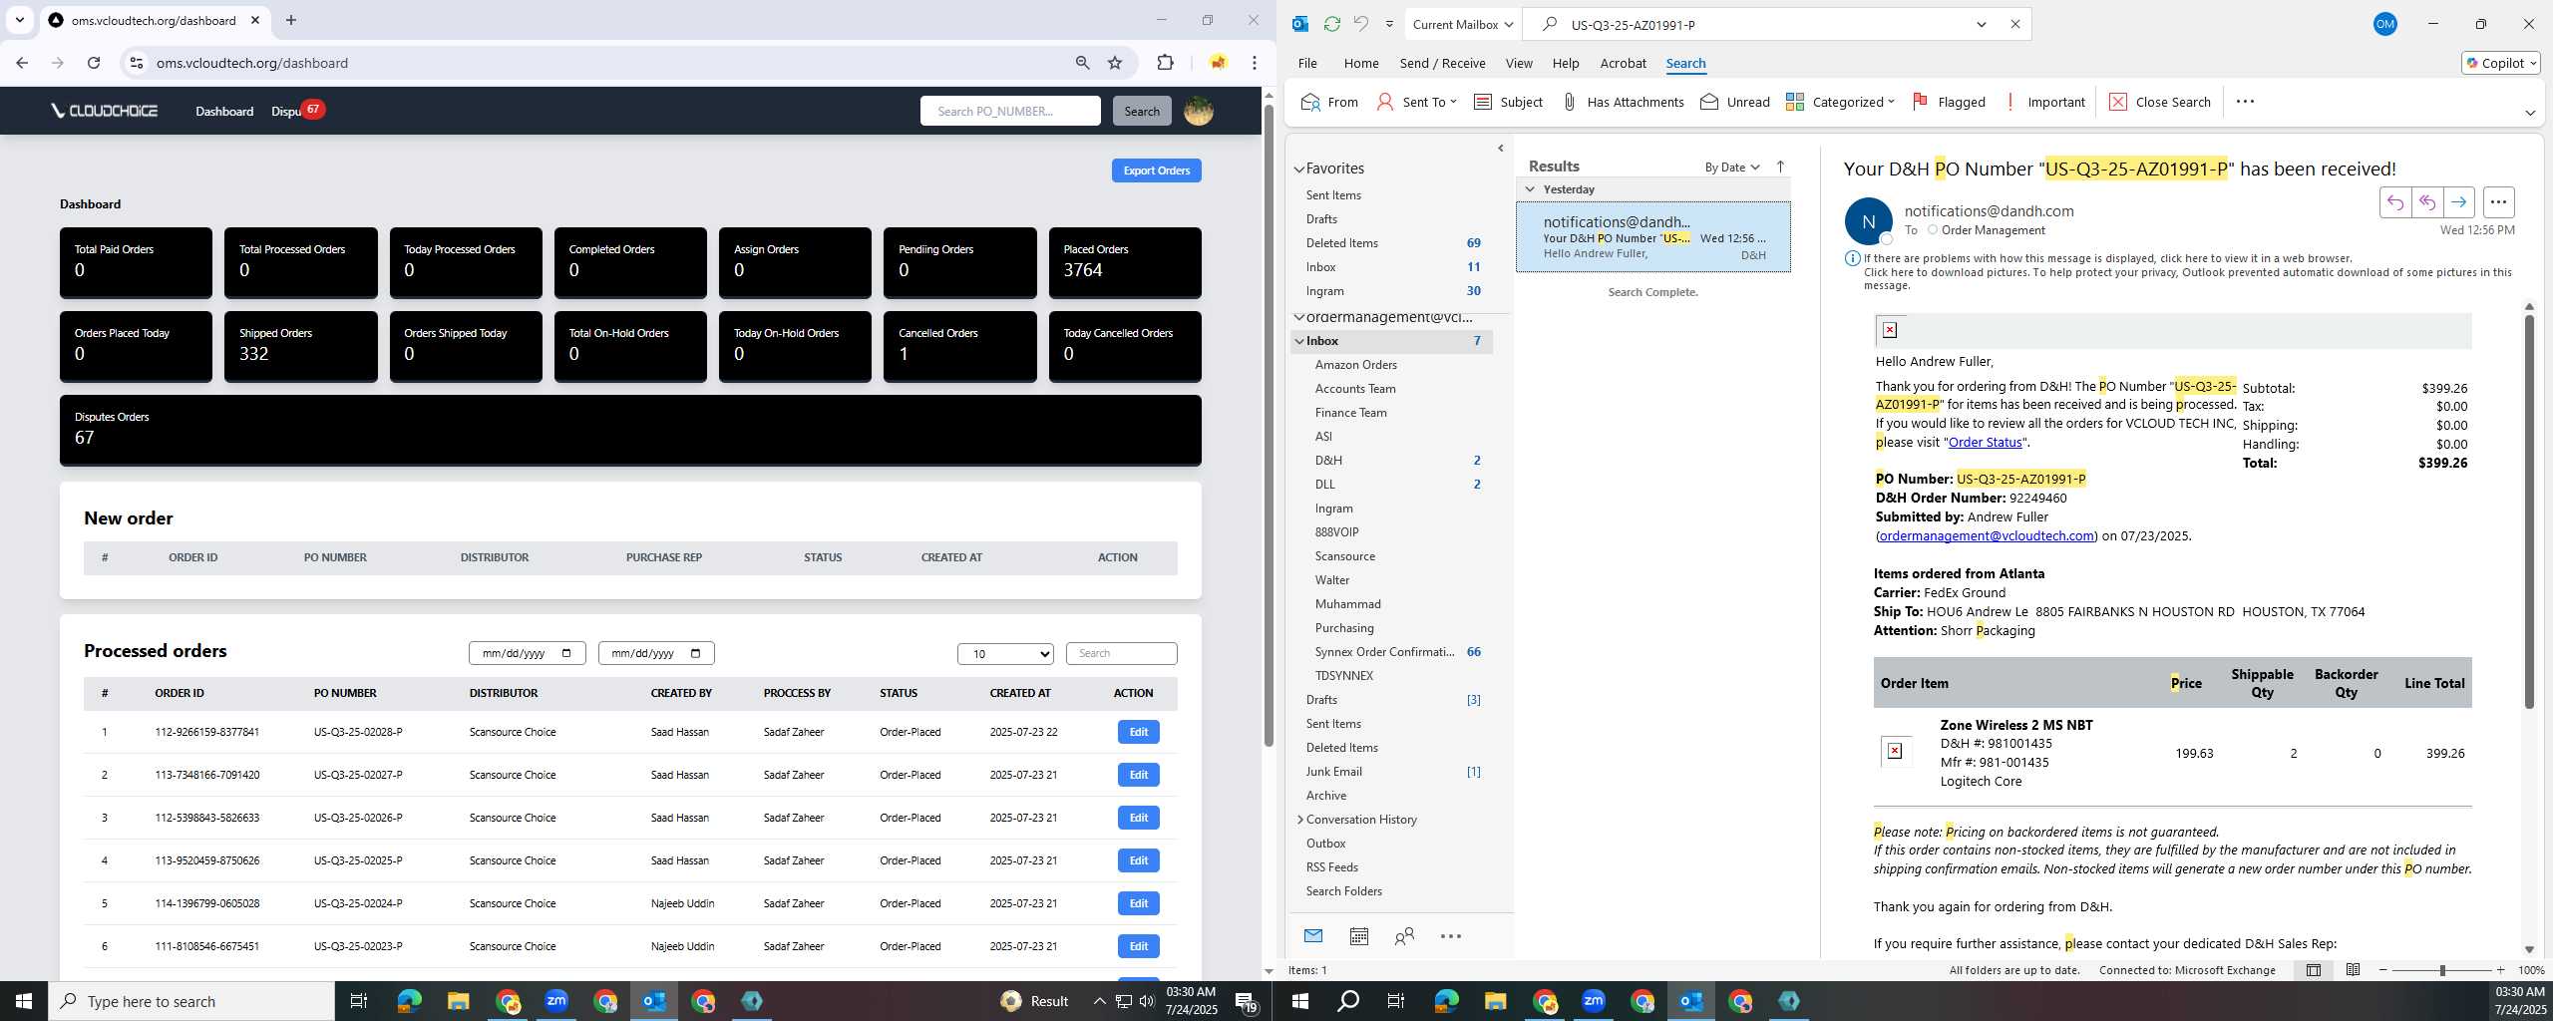2553x1021 pixels.
Task: Expand the Sent To filter dropdown
Action: pos(1453,102)
